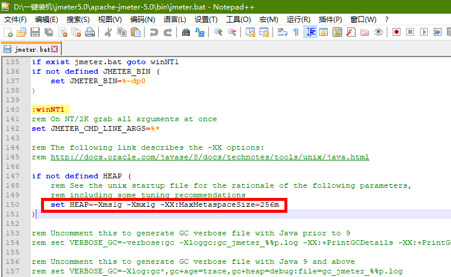451x277 pixels.
Task: Open the 运行(R) menu
Action: tap(298, 20)
